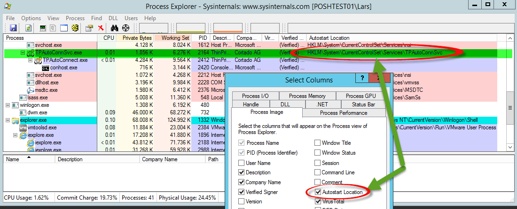The width and height of the screenshot is (517, 209).
Task: Click the process list vertical scrollbar thumb
Action: click(510, 108)
